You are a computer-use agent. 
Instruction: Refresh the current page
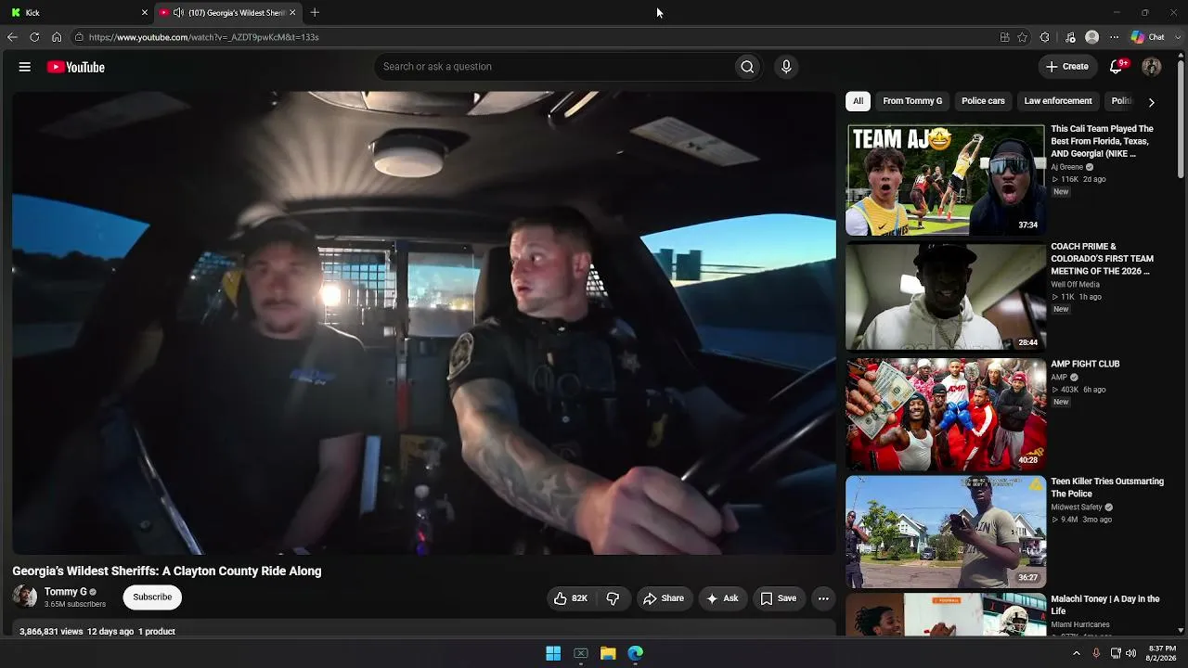pyautogui.click(x=34, y=37)
